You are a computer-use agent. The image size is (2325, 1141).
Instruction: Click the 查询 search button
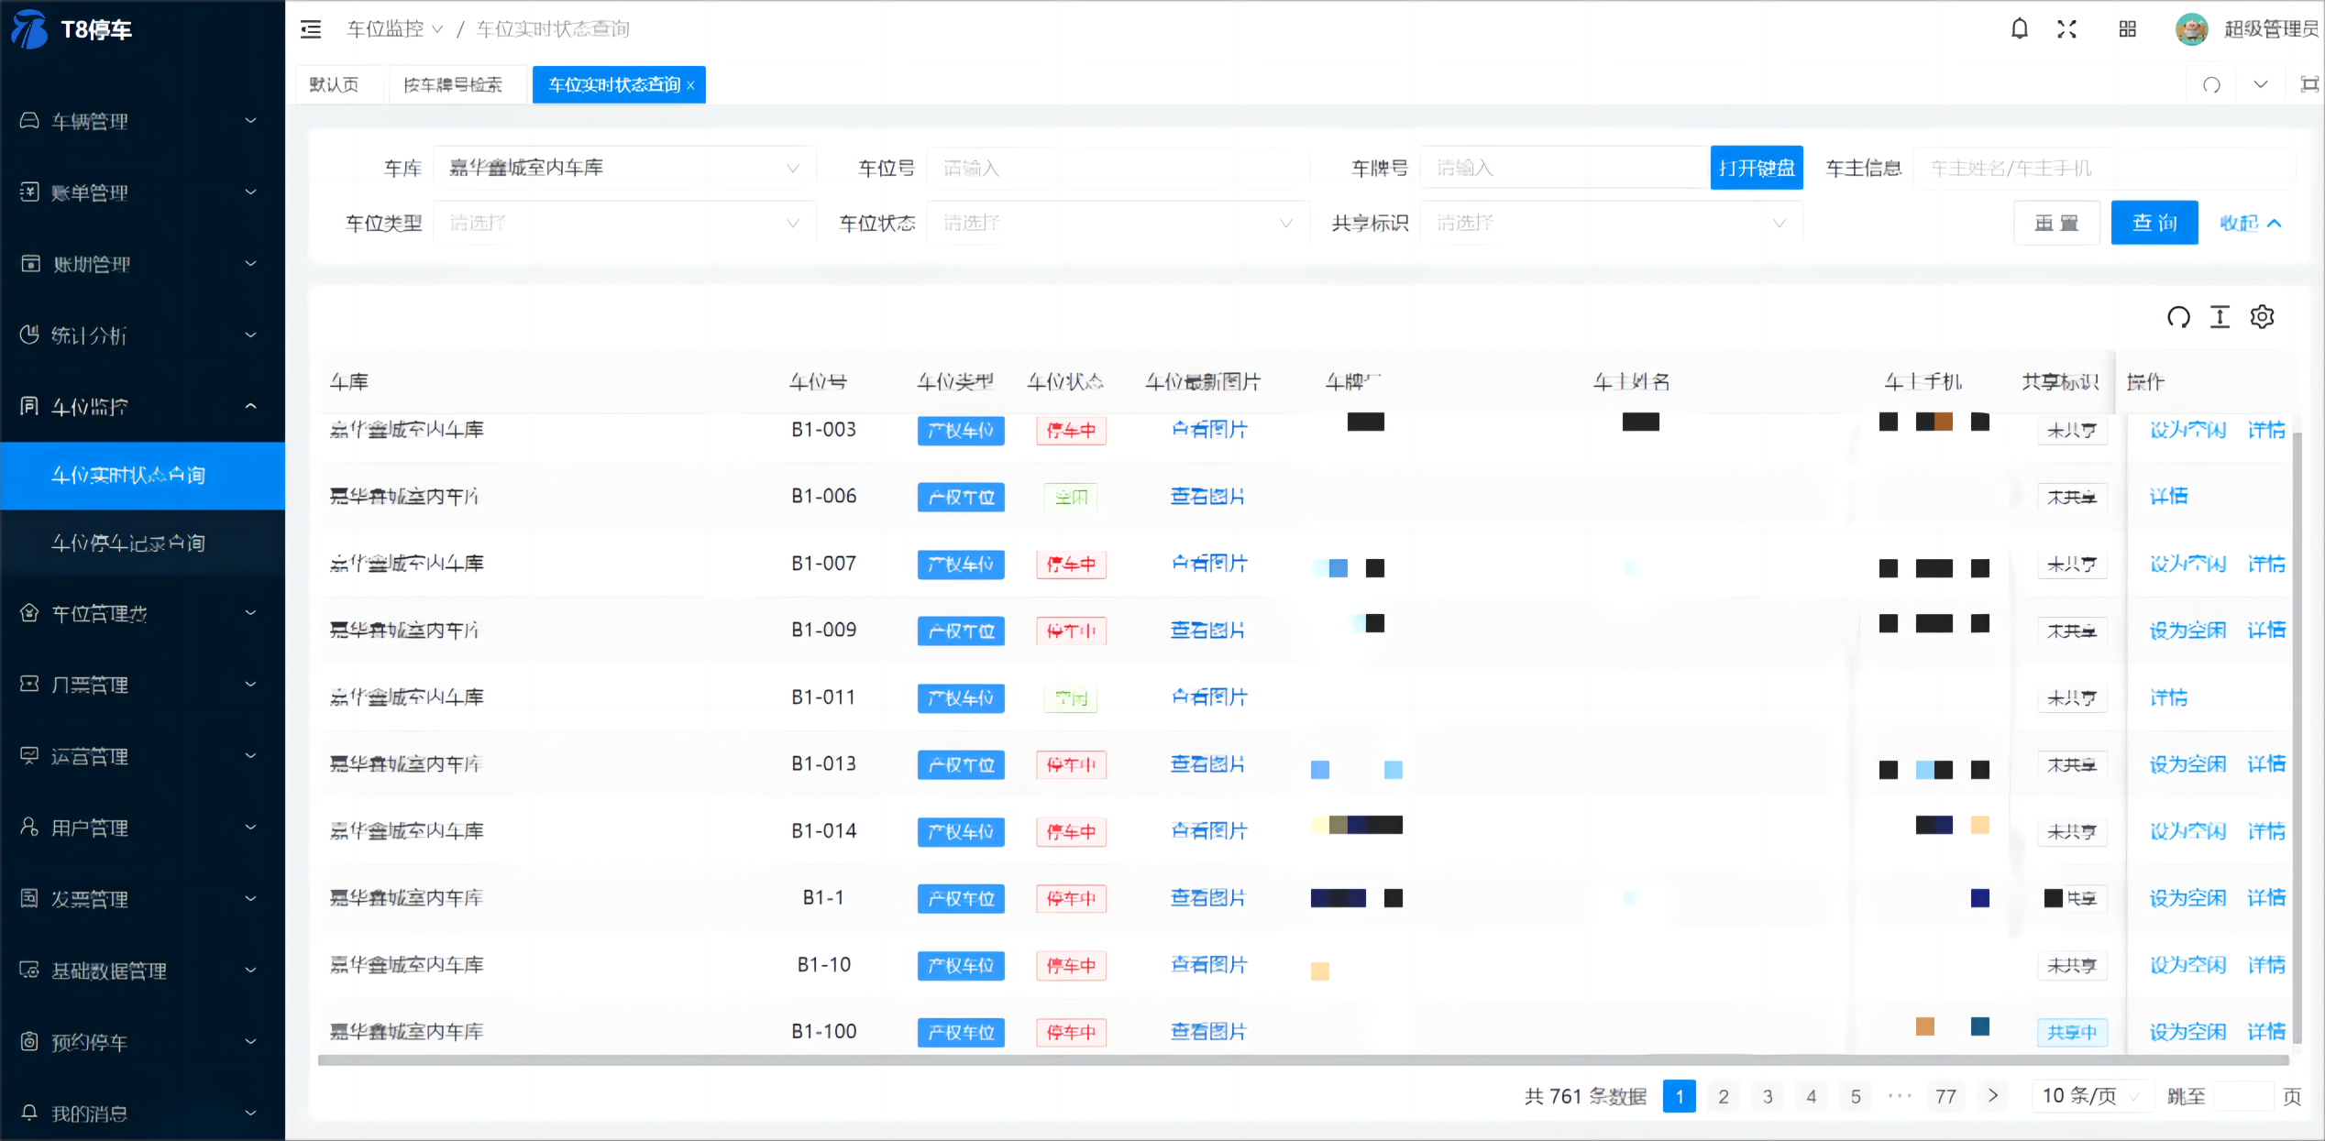pos(2154,223)
